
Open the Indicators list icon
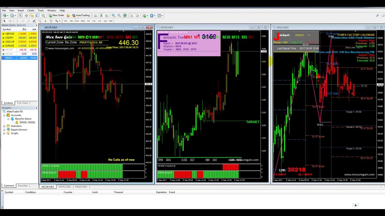pos(144,15)
